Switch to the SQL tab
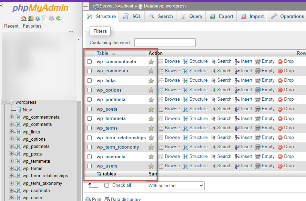The height and width of the screenshot is (201, 306). (132, 16)
